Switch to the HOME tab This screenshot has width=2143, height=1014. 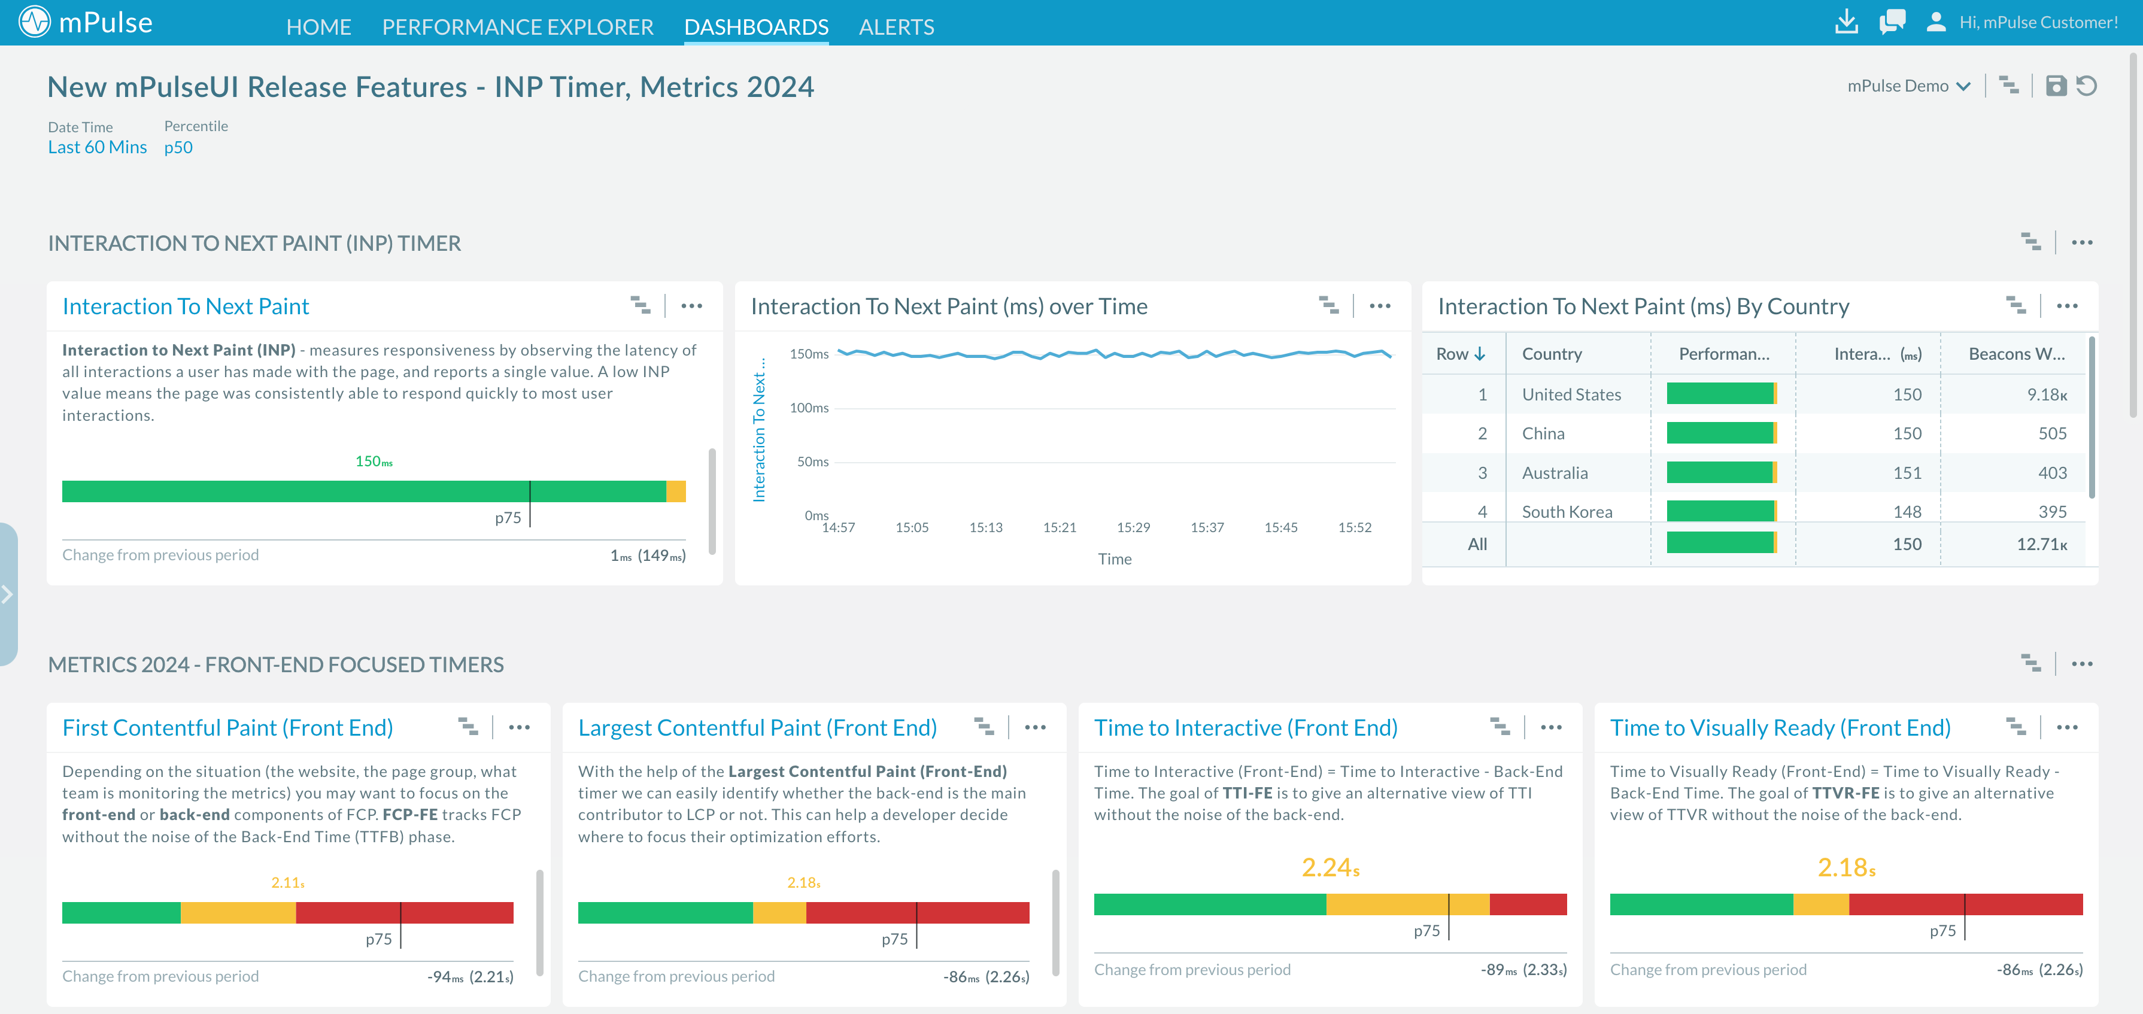click(320, 26)
